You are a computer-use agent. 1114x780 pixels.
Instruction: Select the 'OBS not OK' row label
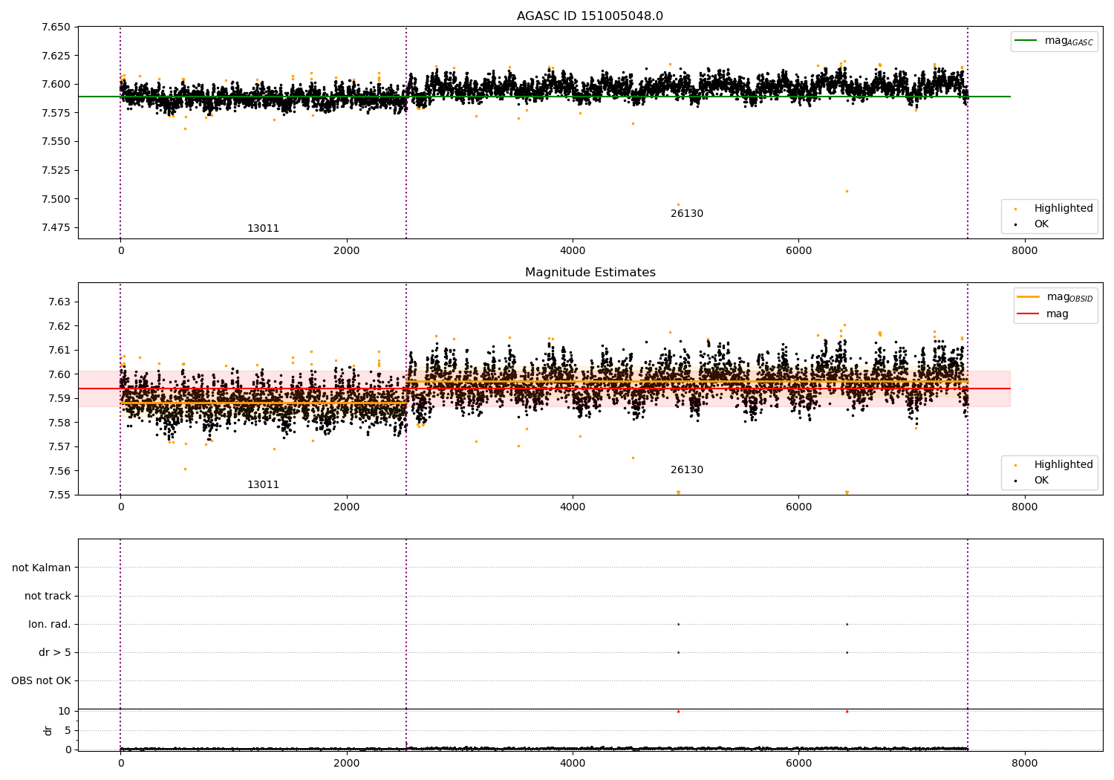41,680
